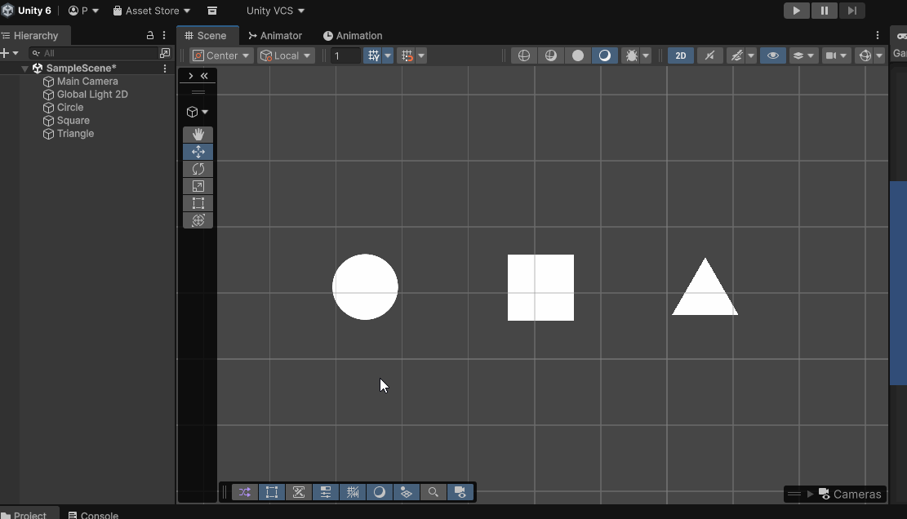Click the crescent shading icon in bottom bar
Image resolution: width=907 pixels, height=519 pixels.
[380, 492]
